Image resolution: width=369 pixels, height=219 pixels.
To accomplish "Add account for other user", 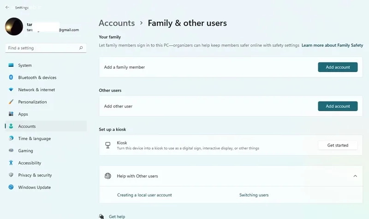I will [x=338, y=106].
